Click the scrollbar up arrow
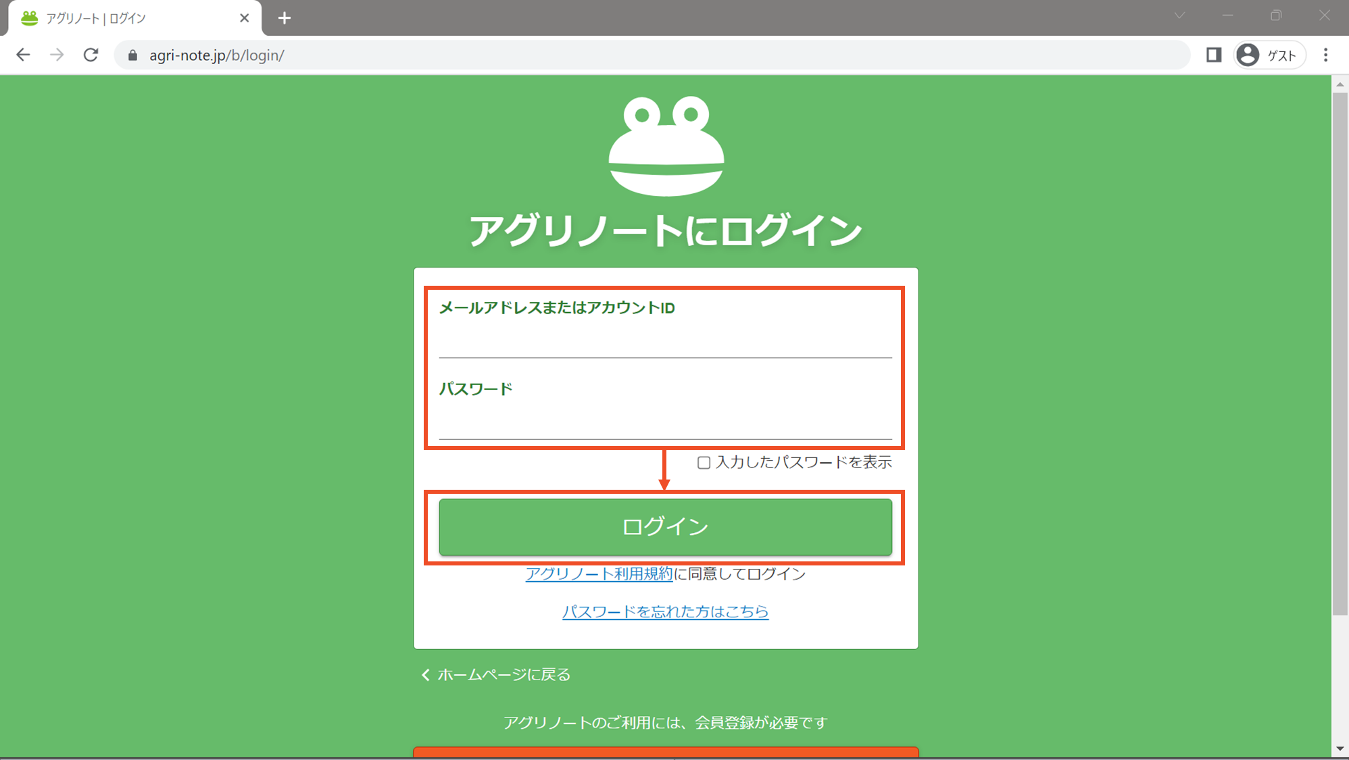Image resolution: width=1349 pixels, height=760 pixels. tap(1340, 84)
